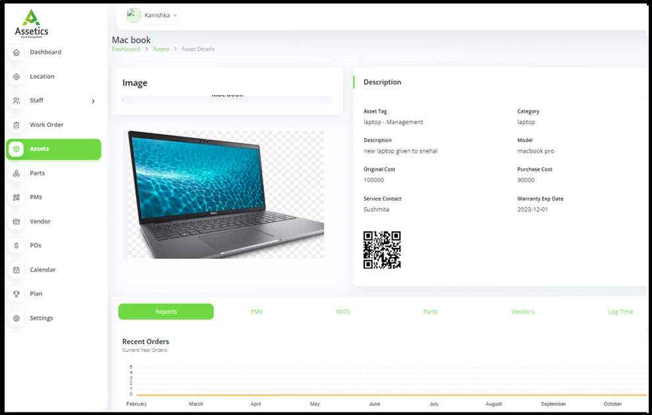Follow the Assets breadcrumb link

(x=161, y=49)
